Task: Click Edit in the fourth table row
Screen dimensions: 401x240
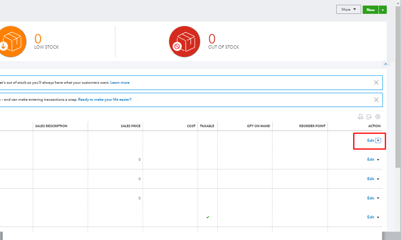Action: point(370,198)
